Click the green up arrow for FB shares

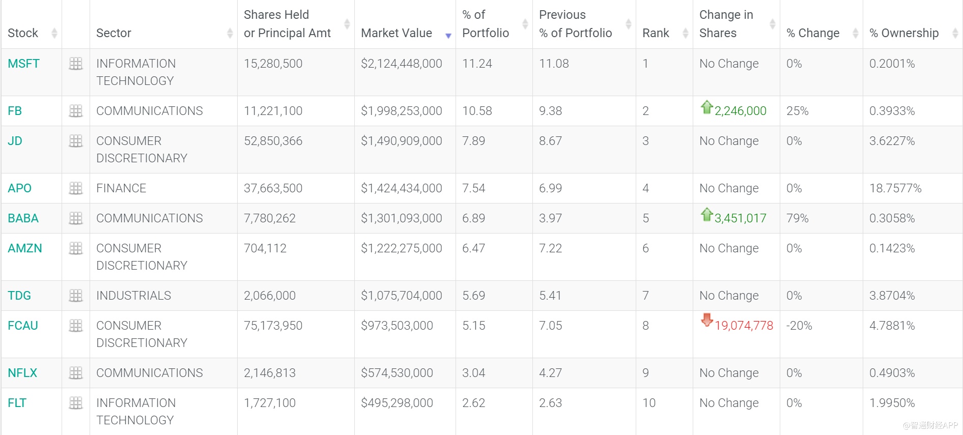coord(706,107)
